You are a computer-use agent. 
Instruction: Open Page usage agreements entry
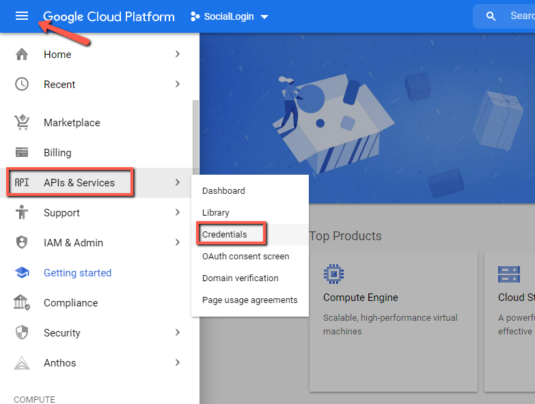[250, 300]
